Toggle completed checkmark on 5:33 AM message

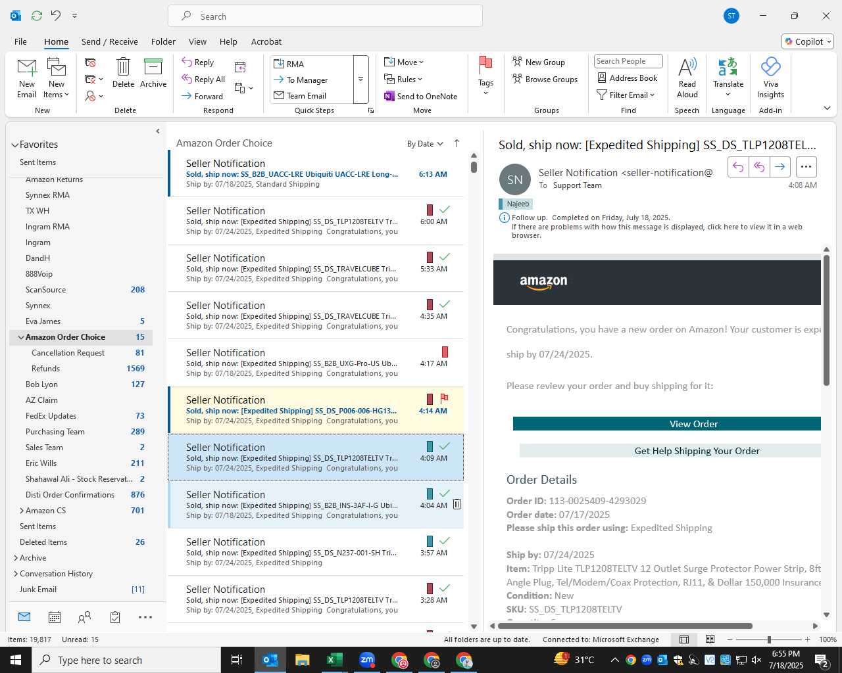pos(445,257)
